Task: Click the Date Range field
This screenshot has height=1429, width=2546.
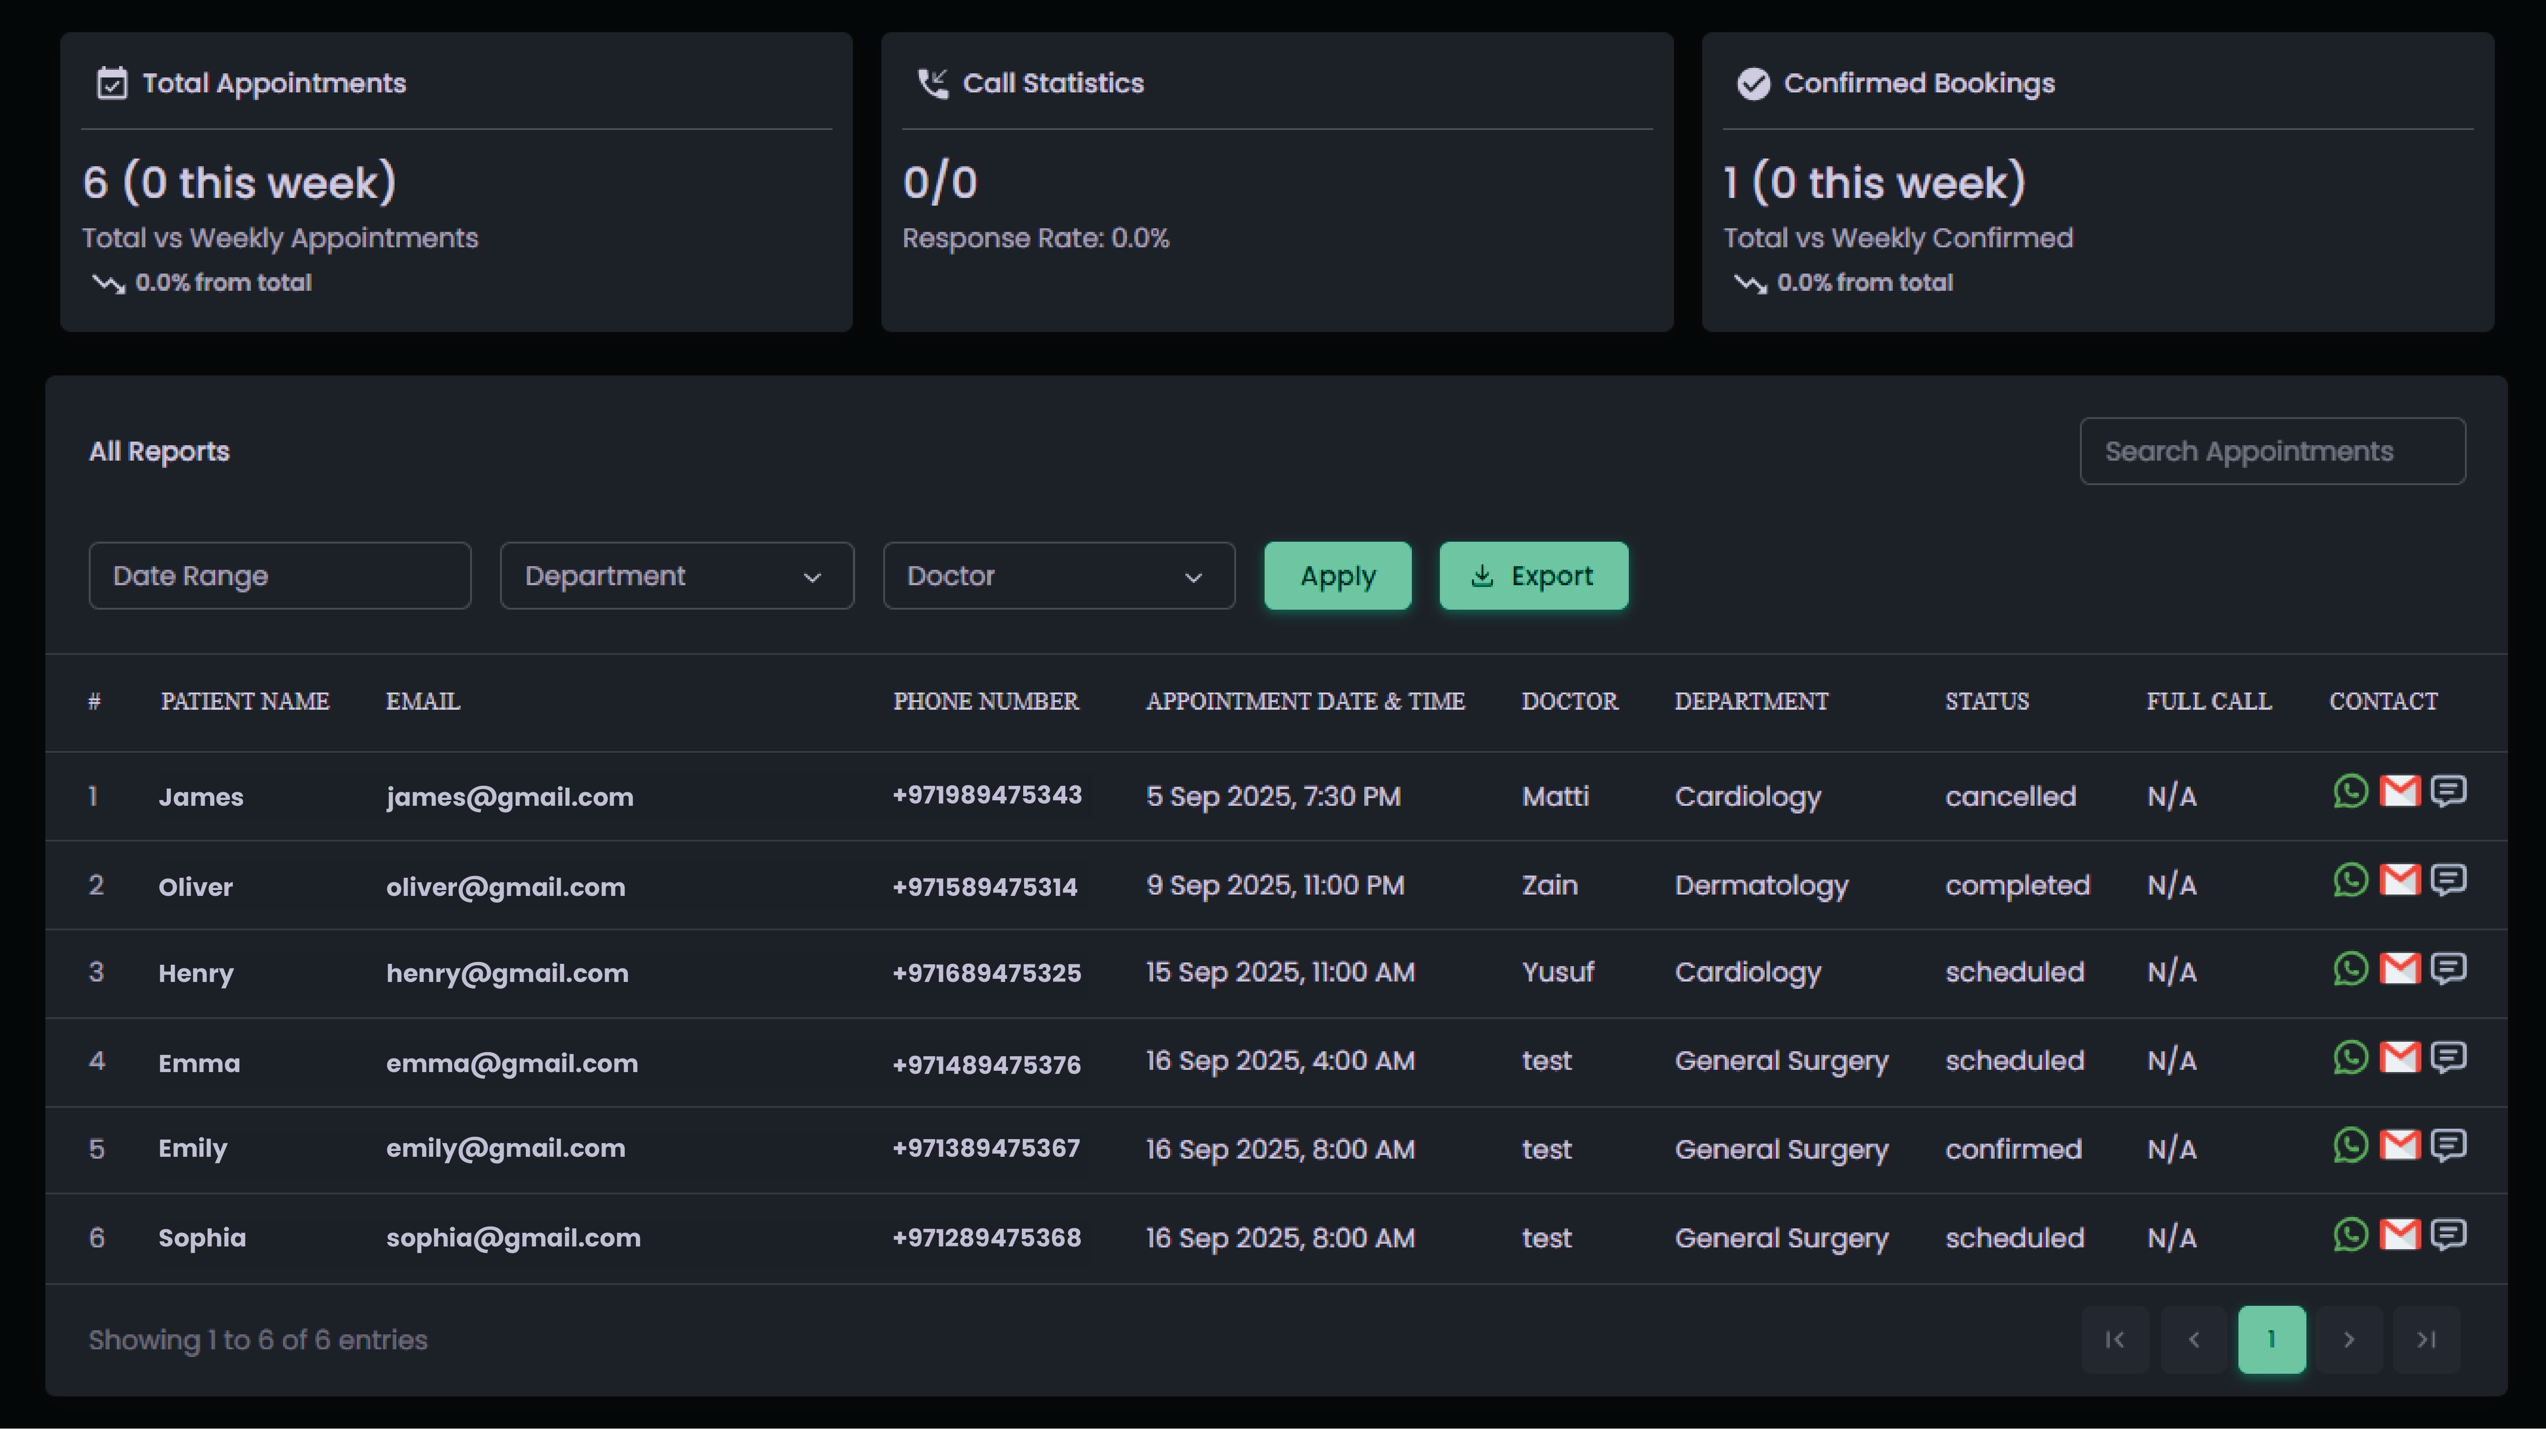Action: tap(280, 576)
